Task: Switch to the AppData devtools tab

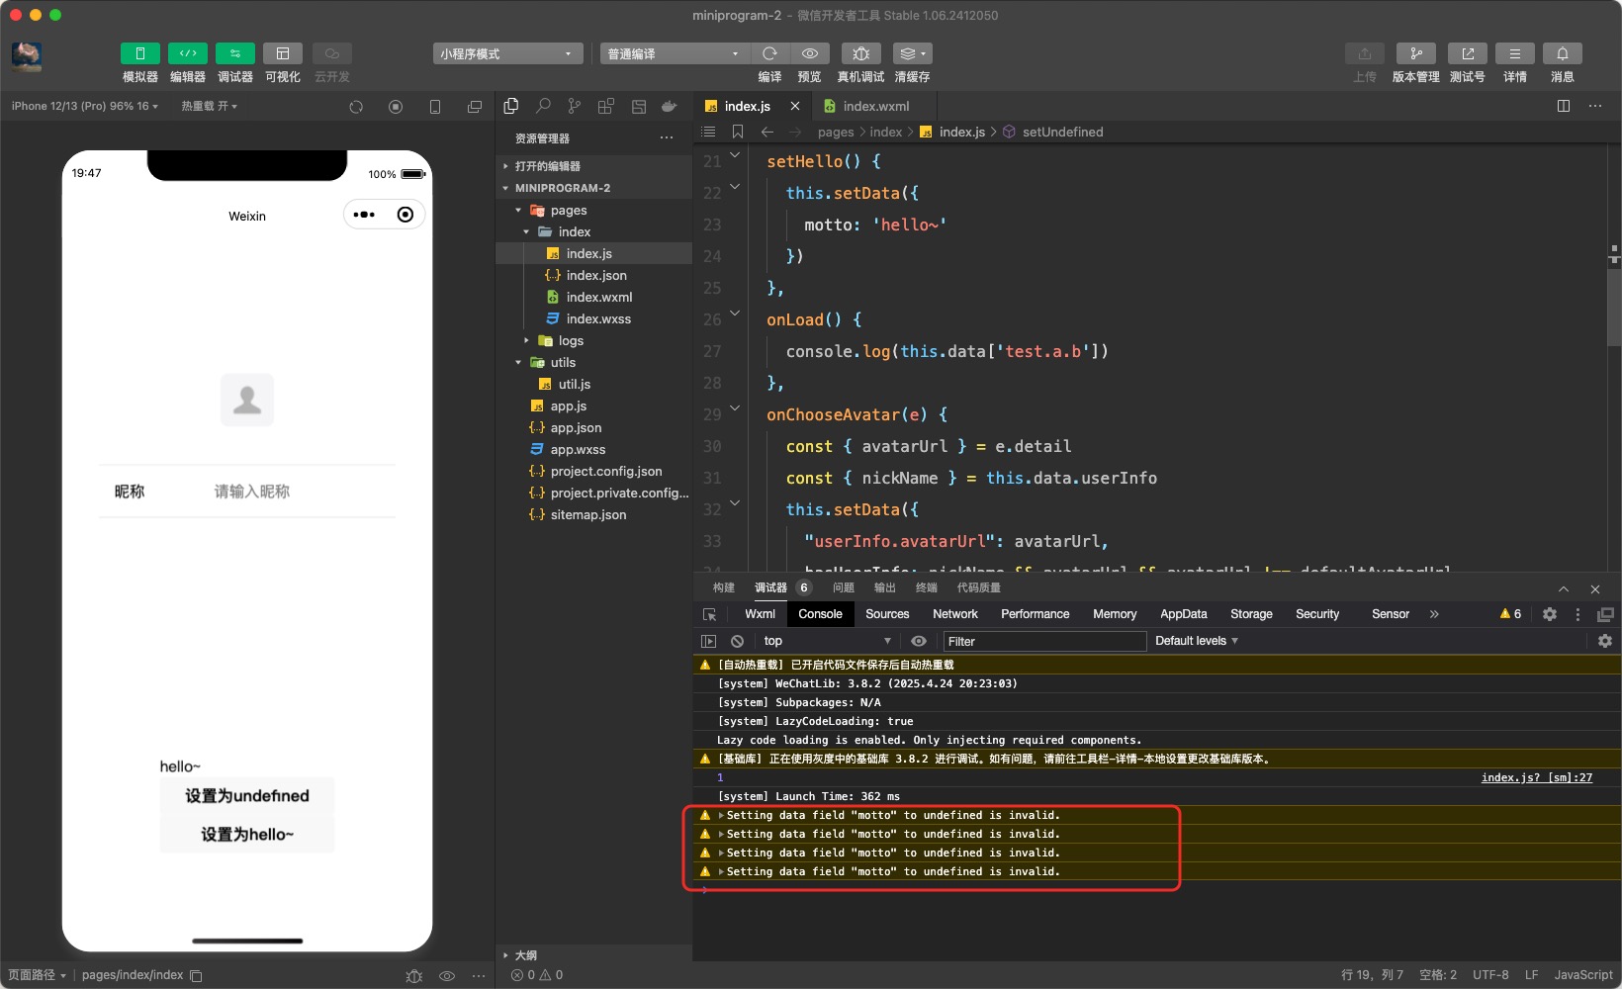Action: pos(1184,614)
